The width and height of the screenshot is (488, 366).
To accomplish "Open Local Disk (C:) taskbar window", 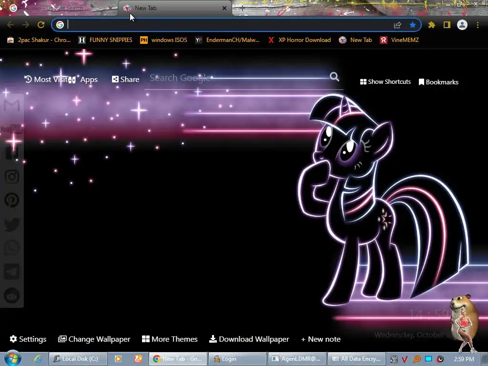I will (78, 359).
